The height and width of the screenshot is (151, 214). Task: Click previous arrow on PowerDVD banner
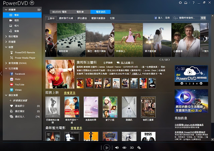tap(182, 84)
